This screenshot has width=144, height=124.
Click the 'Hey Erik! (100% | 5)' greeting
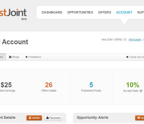click(114, 40)
